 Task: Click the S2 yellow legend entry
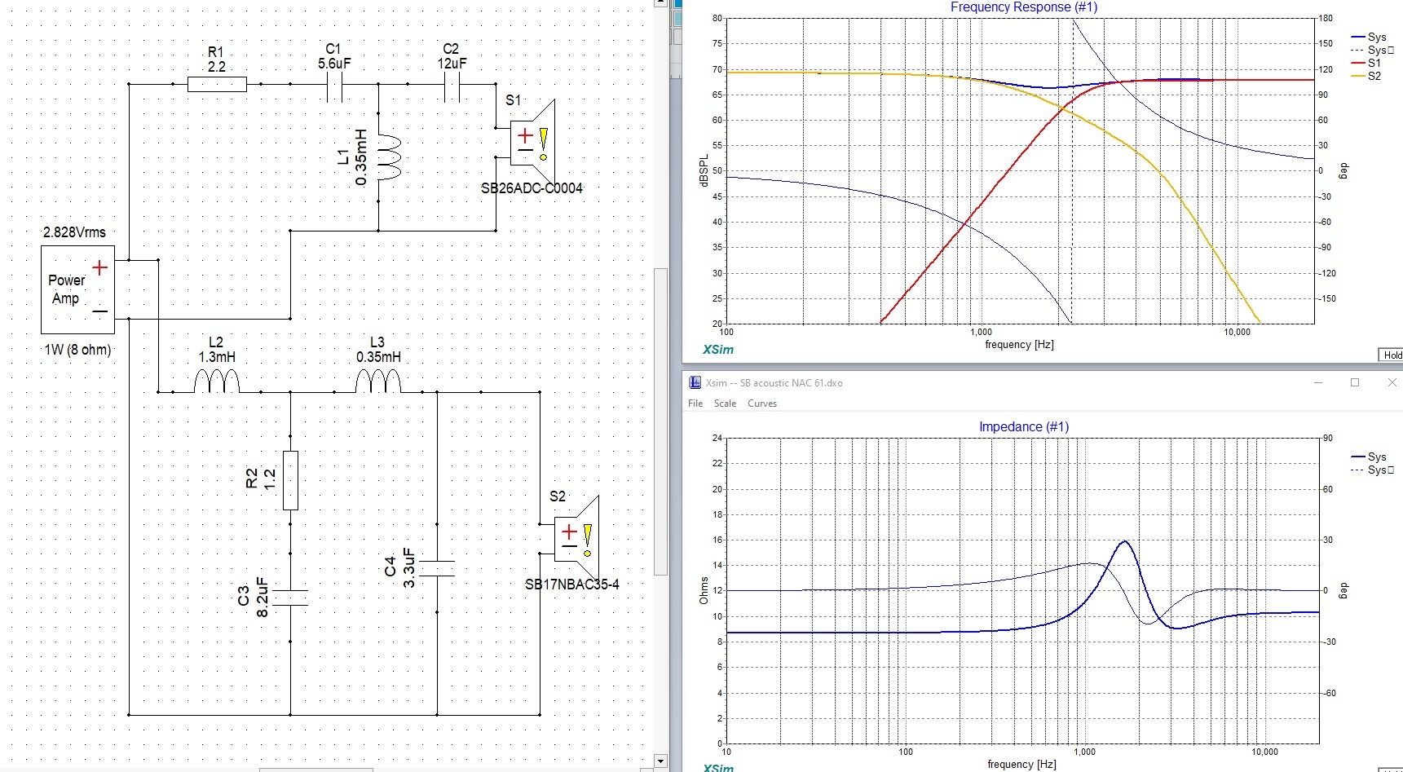(x=1366, y=76)
